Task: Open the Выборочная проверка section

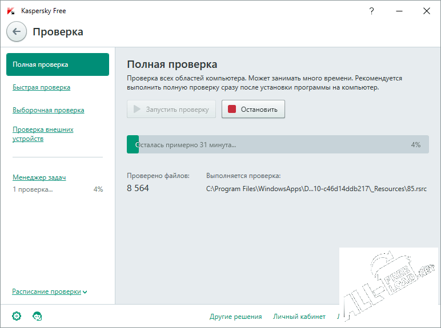Action: click(x=49, y=110)
